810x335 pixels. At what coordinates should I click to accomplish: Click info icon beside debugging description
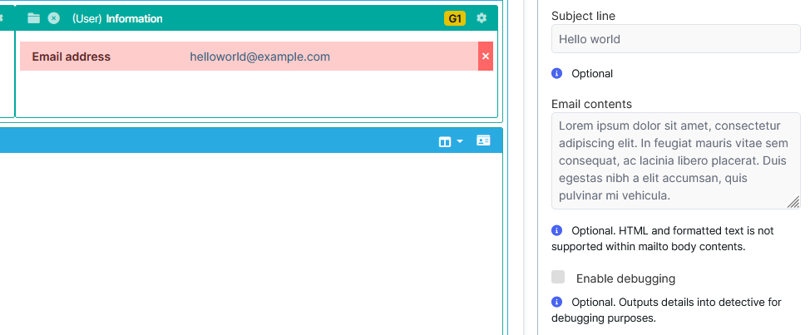(557, 302)
